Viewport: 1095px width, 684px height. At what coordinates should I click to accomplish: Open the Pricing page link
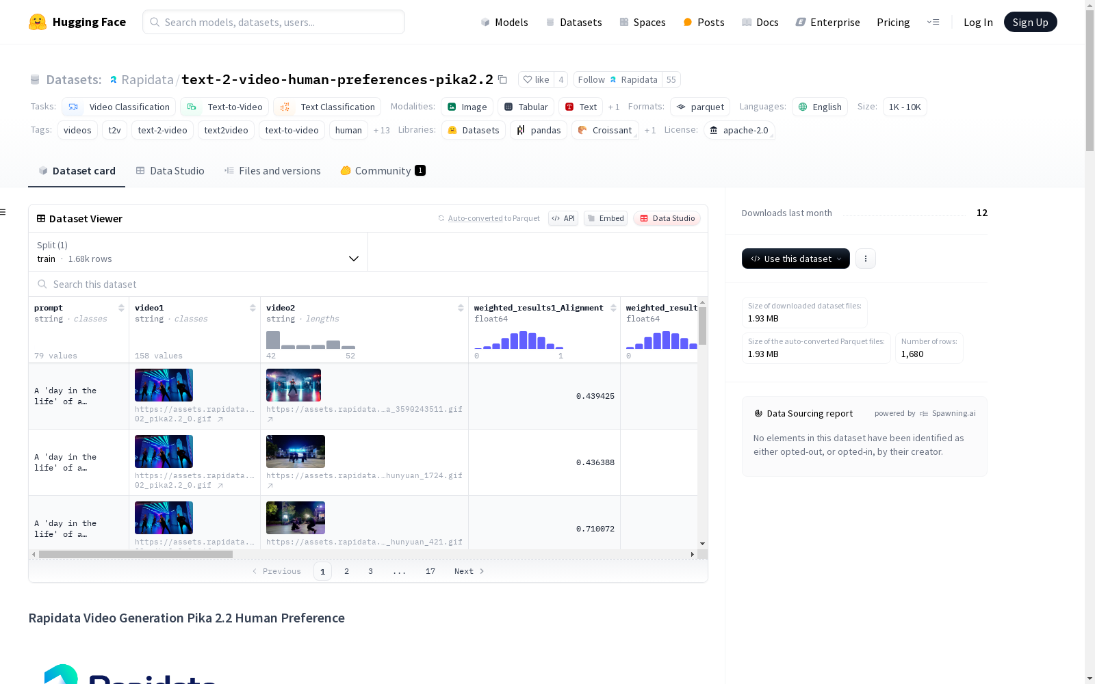coord(893,22)
